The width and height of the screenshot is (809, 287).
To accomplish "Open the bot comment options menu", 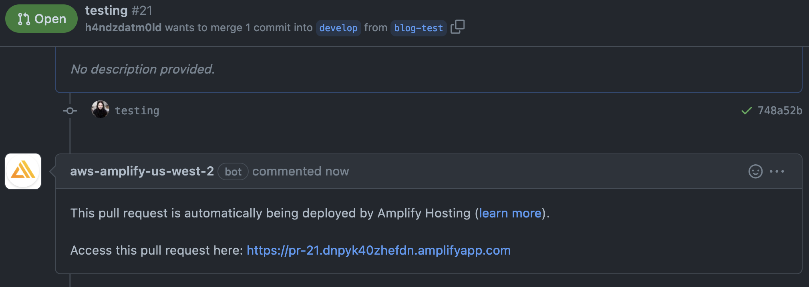I will [x=777, y=171].
